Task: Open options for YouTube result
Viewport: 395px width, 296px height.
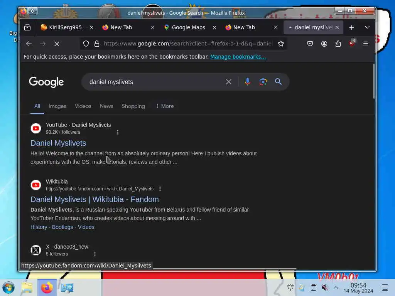Action: [x=118, y=132]
